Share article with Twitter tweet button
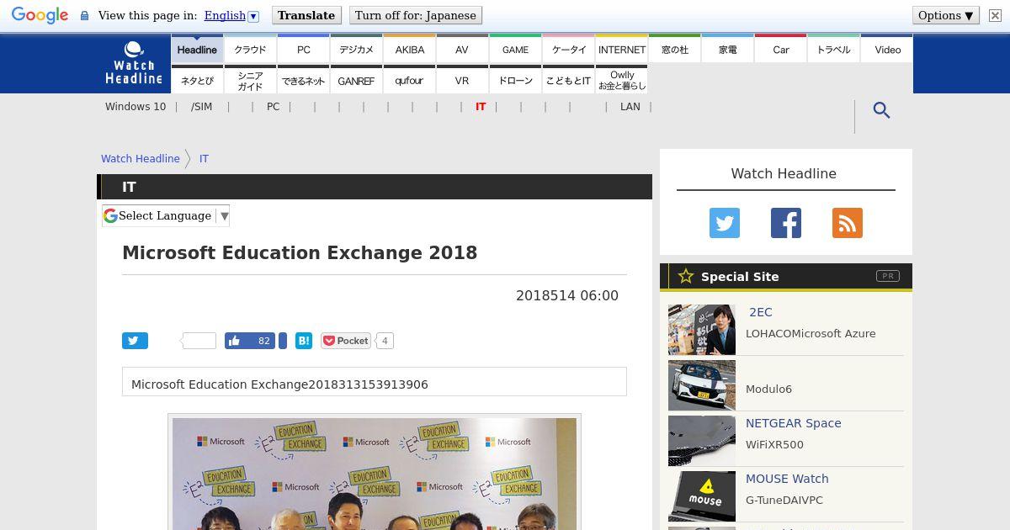Viewport: 1010px width, 530px height. [x=135, y=341]
